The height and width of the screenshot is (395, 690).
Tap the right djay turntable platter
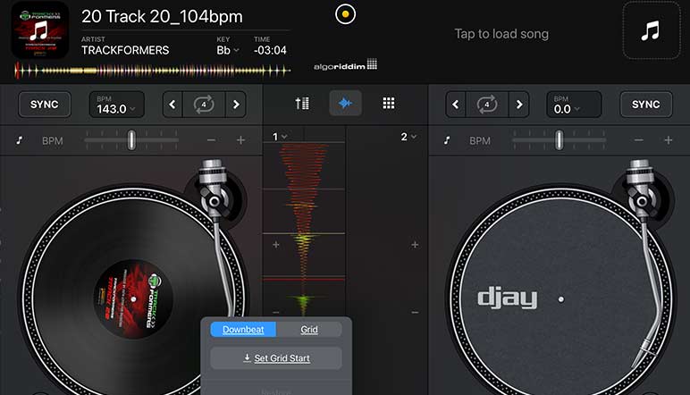coord(560,299)
